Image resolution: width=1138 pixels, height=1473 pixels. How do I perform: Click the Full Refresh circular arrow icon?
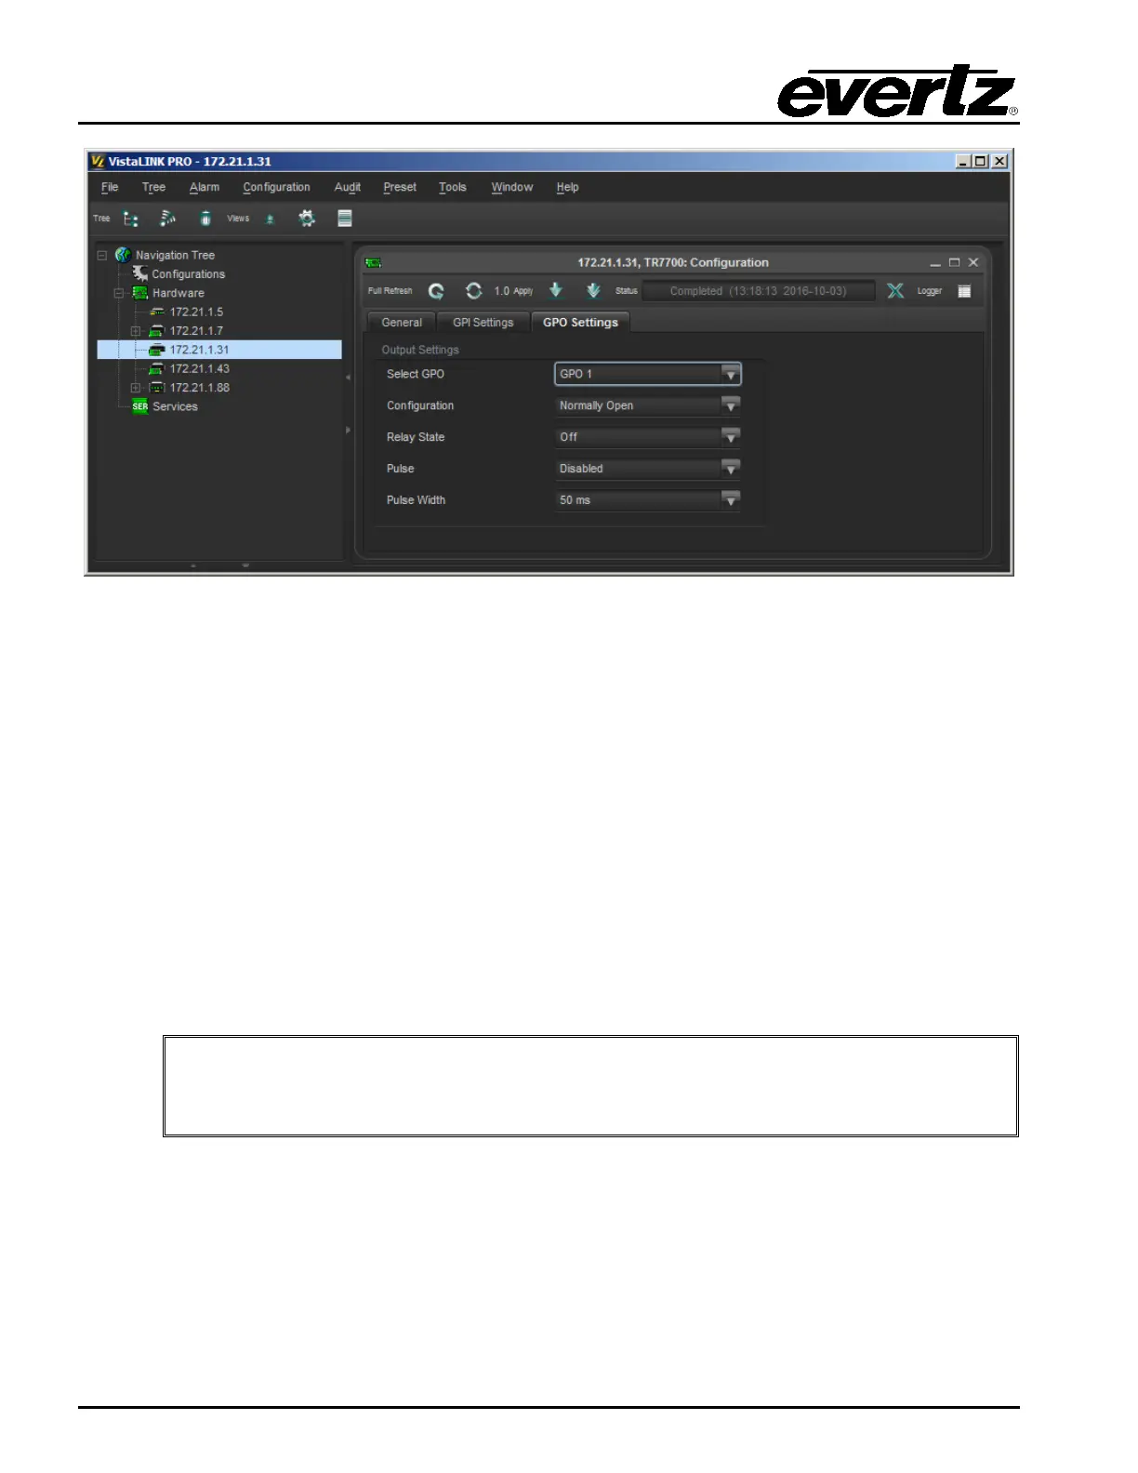(x=436, y=291)
